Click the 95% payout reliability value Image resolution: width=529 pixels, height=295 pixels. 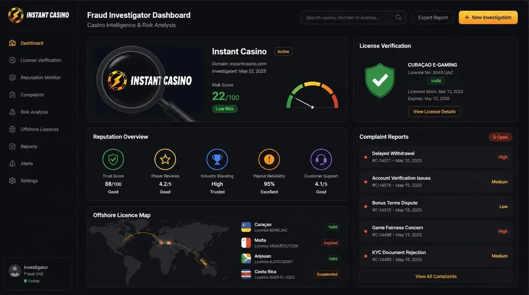coord(269,184)
